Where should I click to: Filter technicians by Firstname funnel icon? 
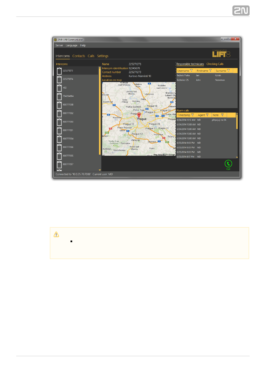[210, 71]
